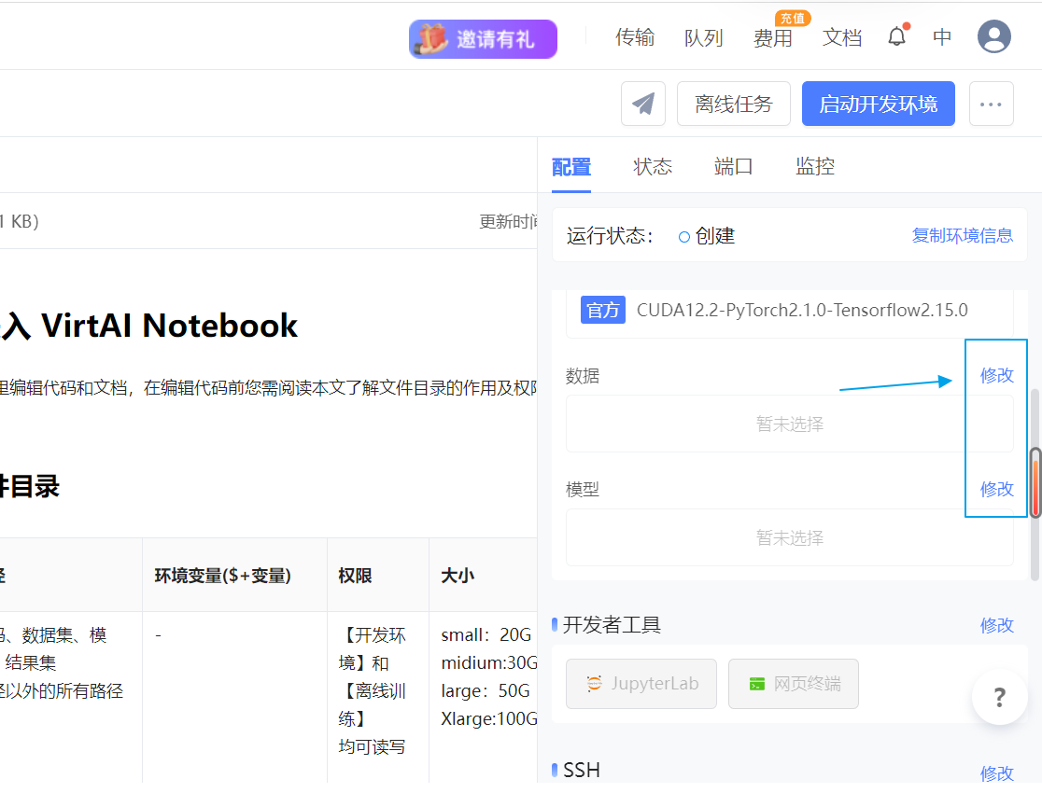Screen dimensions: 1042x807
Task: Click the help question mark button
Action: click(x=999, y=697)
